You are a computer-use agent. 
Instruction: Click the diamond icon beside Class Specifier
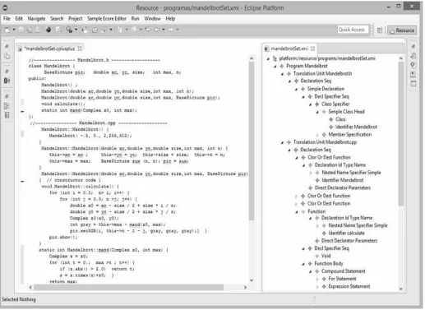[316, 104]
